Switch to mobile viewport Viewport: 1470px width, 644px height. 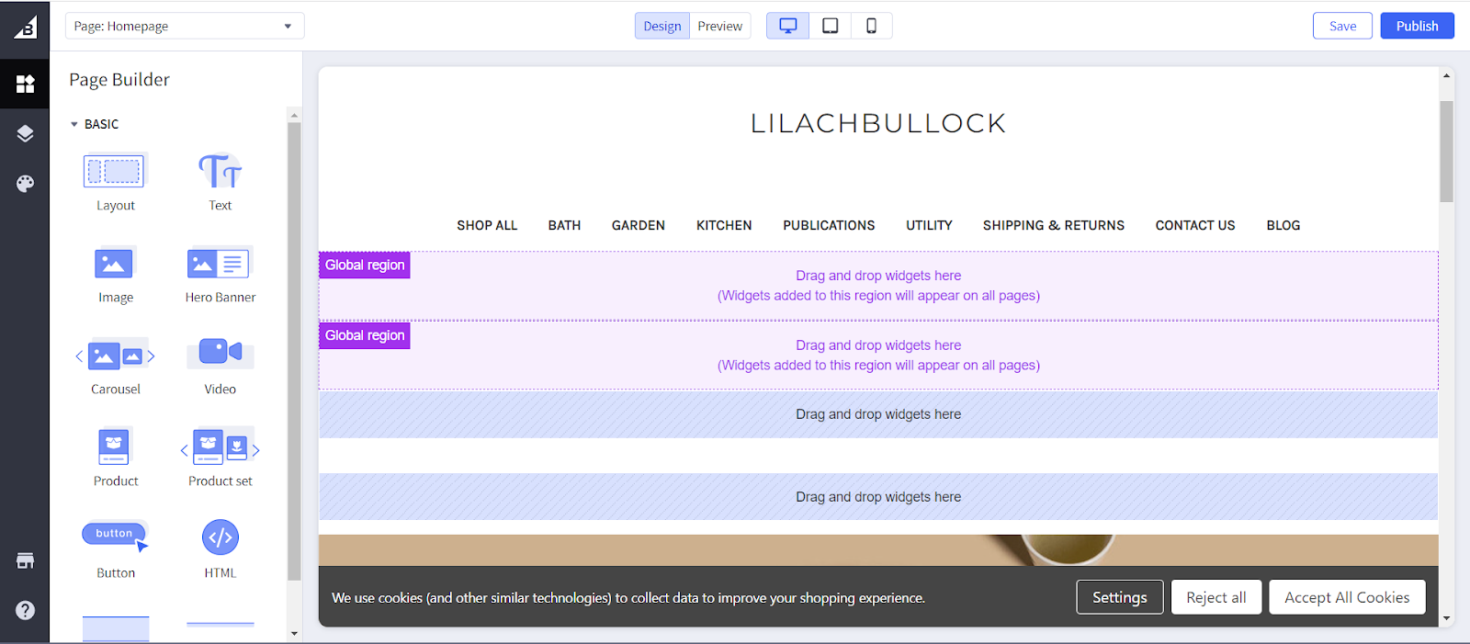[x=871, y=26]
